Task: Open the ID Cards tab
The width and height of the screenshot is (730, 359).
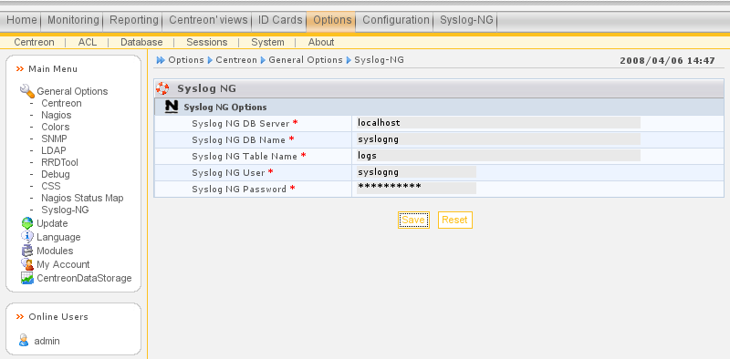Action: coord(280,20)
